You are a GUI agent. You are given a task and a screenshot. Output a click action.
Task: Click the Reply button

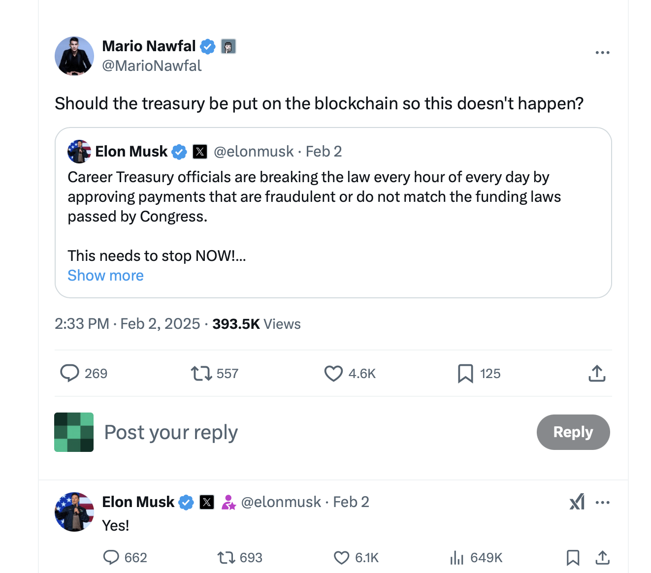(573, 432)
